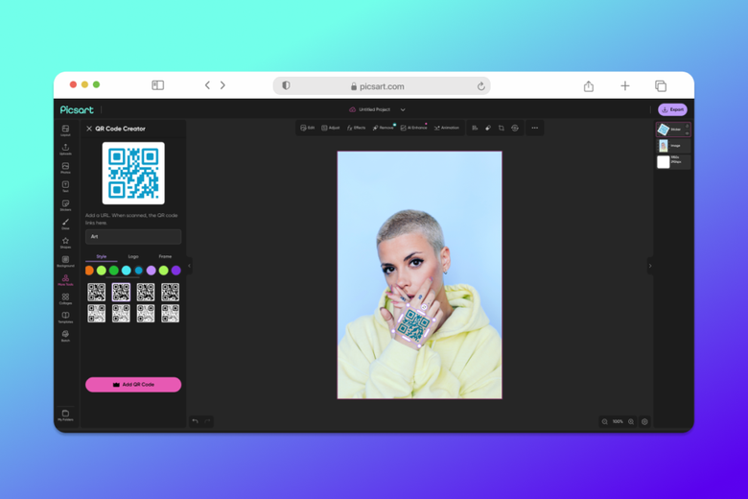Close the QR Code Creator panel
Screen dimensions: 748x499
pyautogui.click(x=89, y=129)
